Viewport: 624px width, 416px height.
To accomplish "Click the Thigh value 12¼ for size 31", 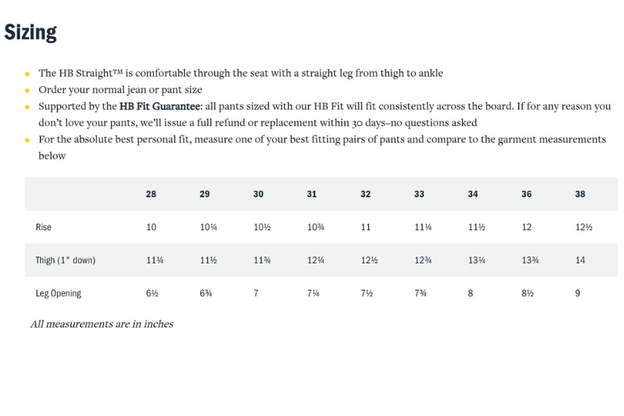I will (x=315, y=260).
